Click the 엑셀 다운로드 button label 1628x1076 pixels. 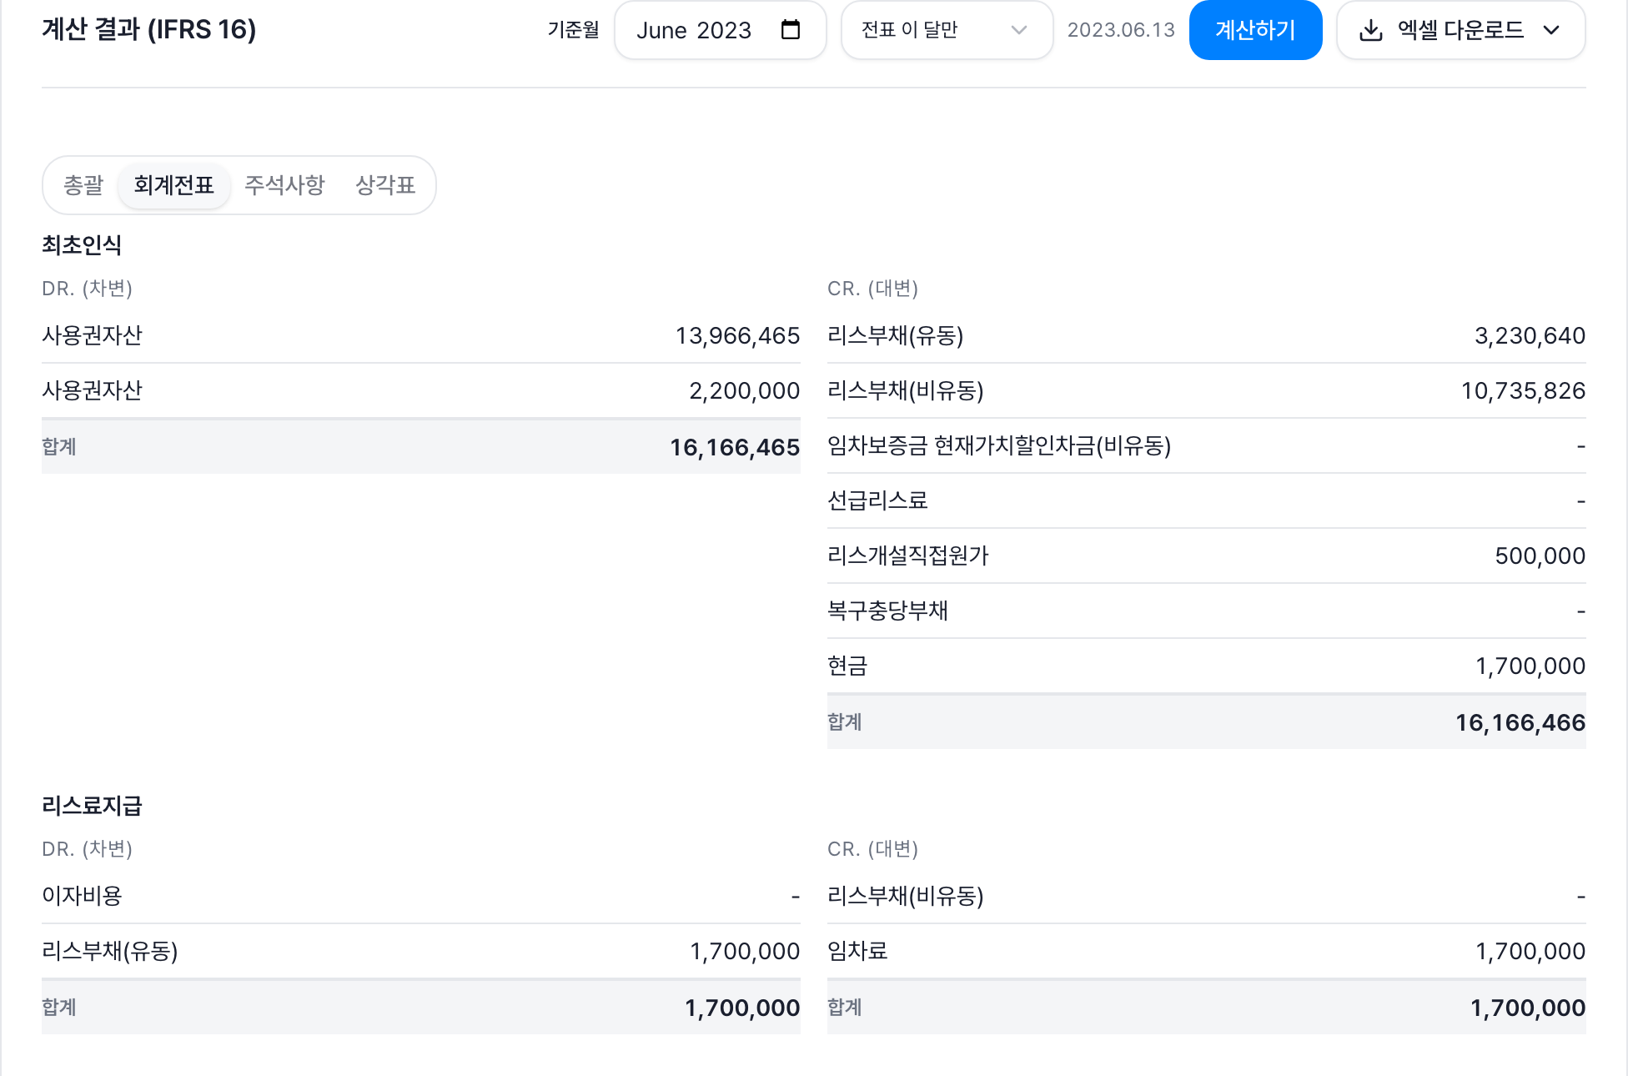(1460, 30)
